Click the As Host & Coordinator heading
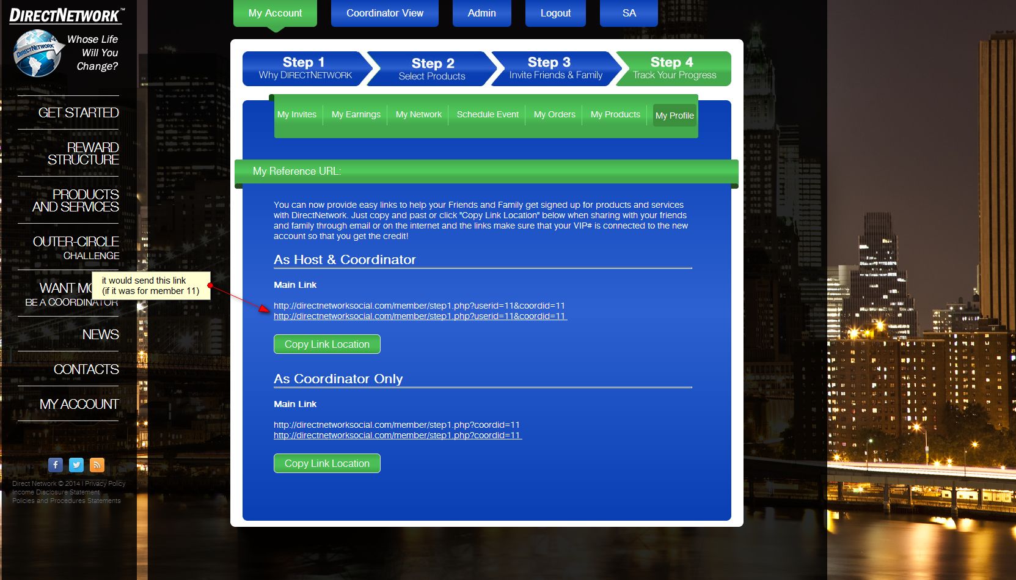The image size is (1016, 580). point(345,260)
